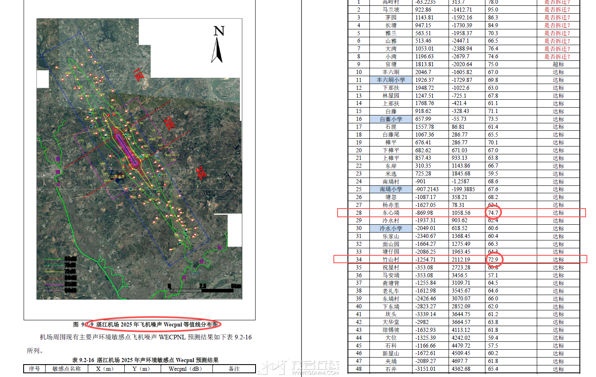The height and width of the screenshot is (377, 596).
Task: Click the name cell '茅园'
Action: pyautogui.click(x=391, y=17)
